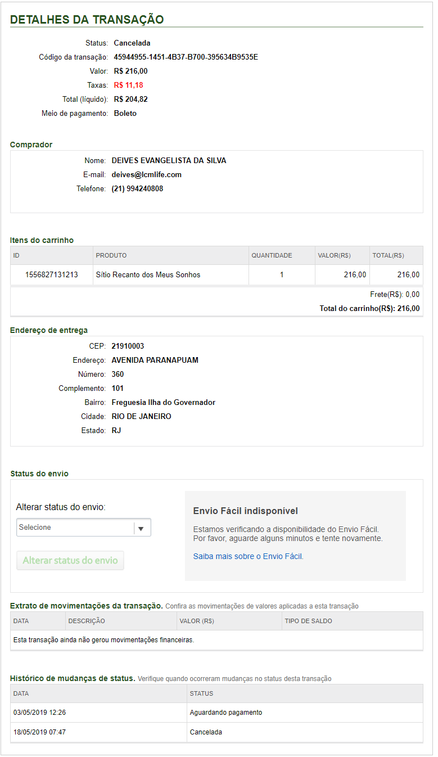Screen dimensions: 438x757
Task: Open the Saiba mais sobre o Envio Fácil link
Action: click(x=247, y=556)
